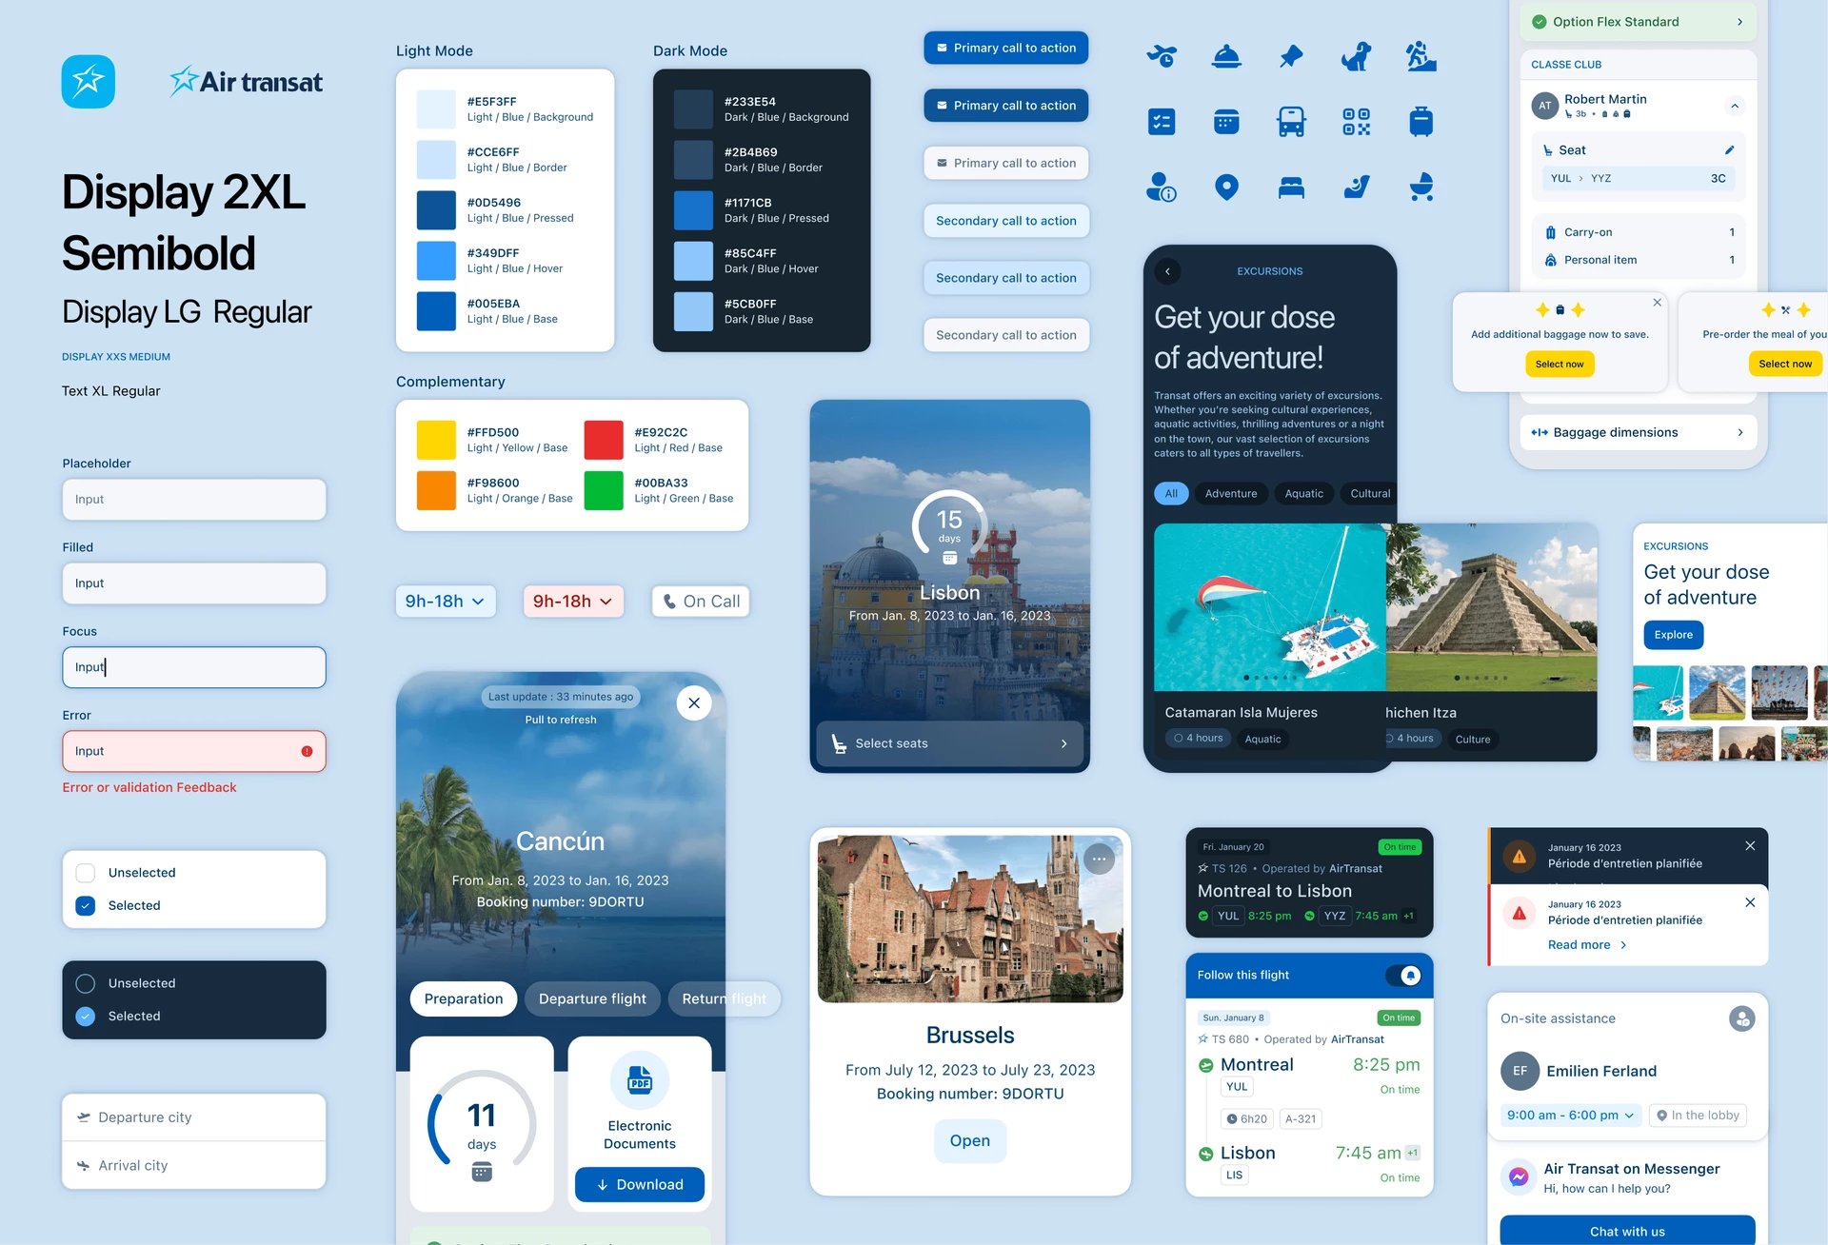Viewport: 1828px width, 1245px height.
Task: Click the flight delay plane-clock icon
Action: point(1162,56)
